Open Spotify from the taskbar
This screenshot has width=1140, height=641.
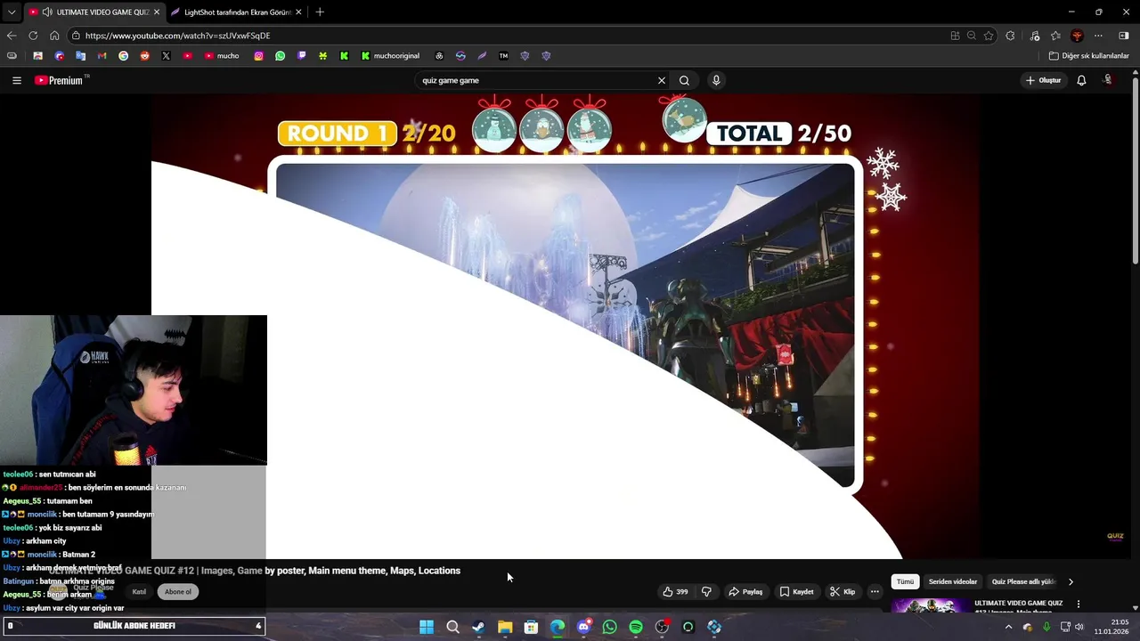(x=636, y=627)
